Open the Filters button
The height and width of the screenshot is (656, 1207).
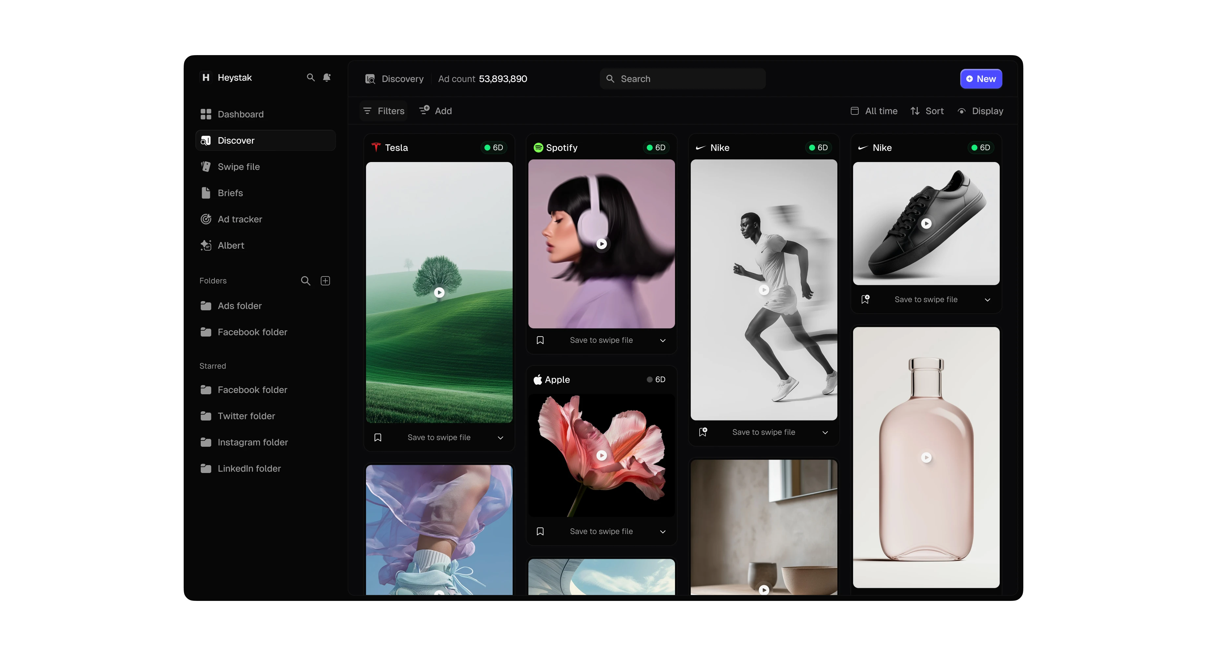pyautogui.click(x=384, y=111)
